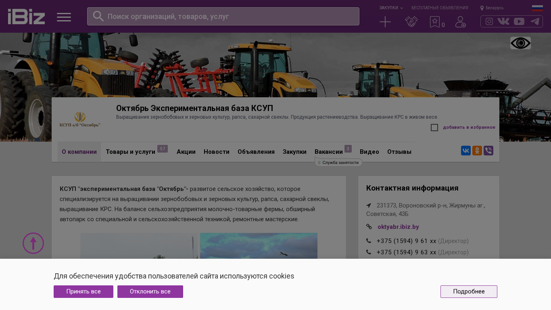551x310 pixels.
Task: Click phone icon beside 9 61 xx number
Action: 369,241
